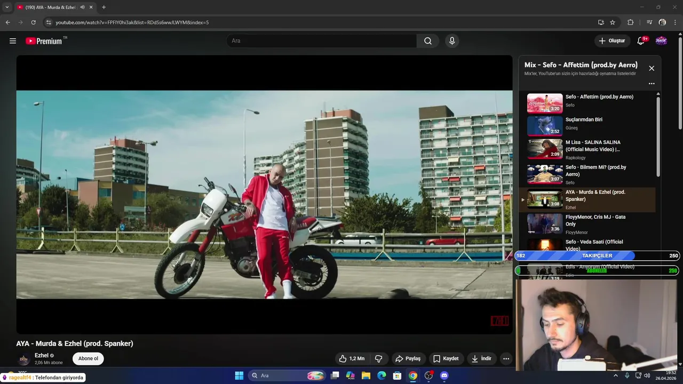683x384 pixels.
Task: Download video with İndir button
Action: tap(481, 359)
